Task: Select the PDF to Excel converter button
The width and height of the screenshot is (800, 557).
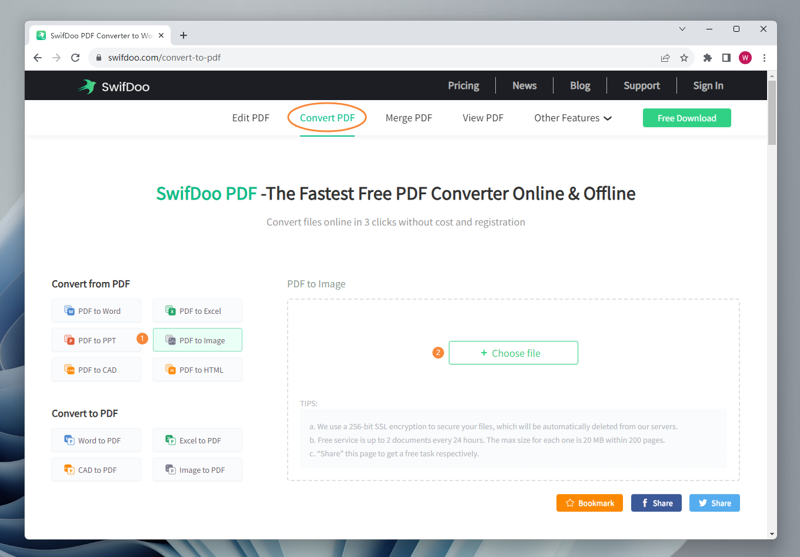Action: click(x=198, y=311)
